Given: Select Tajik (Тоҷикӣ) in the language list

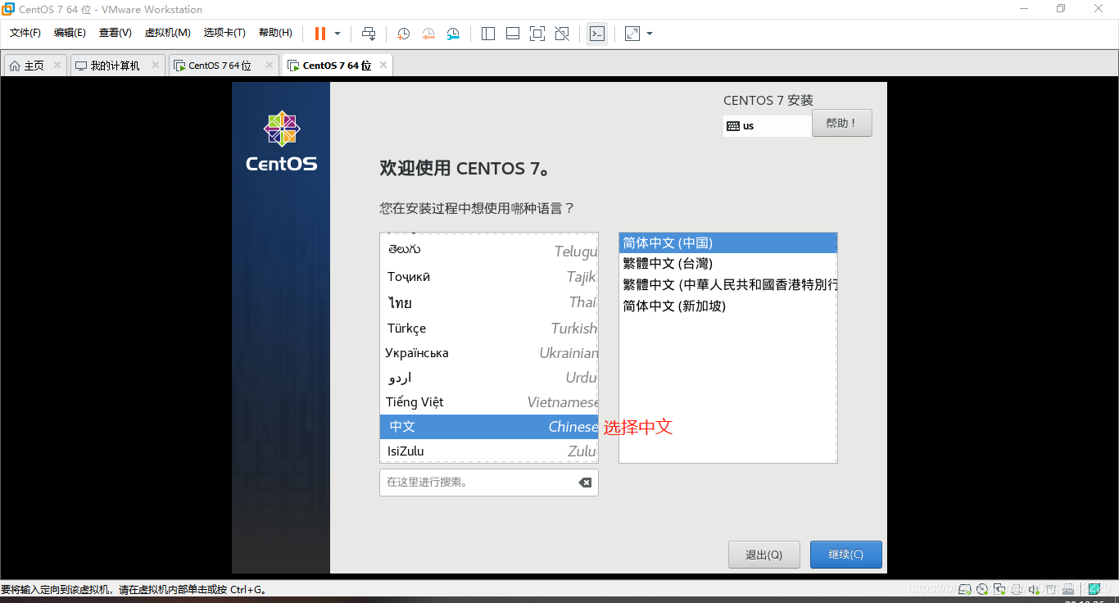Looking at the screenshot, I should click(x=489, y=277).
